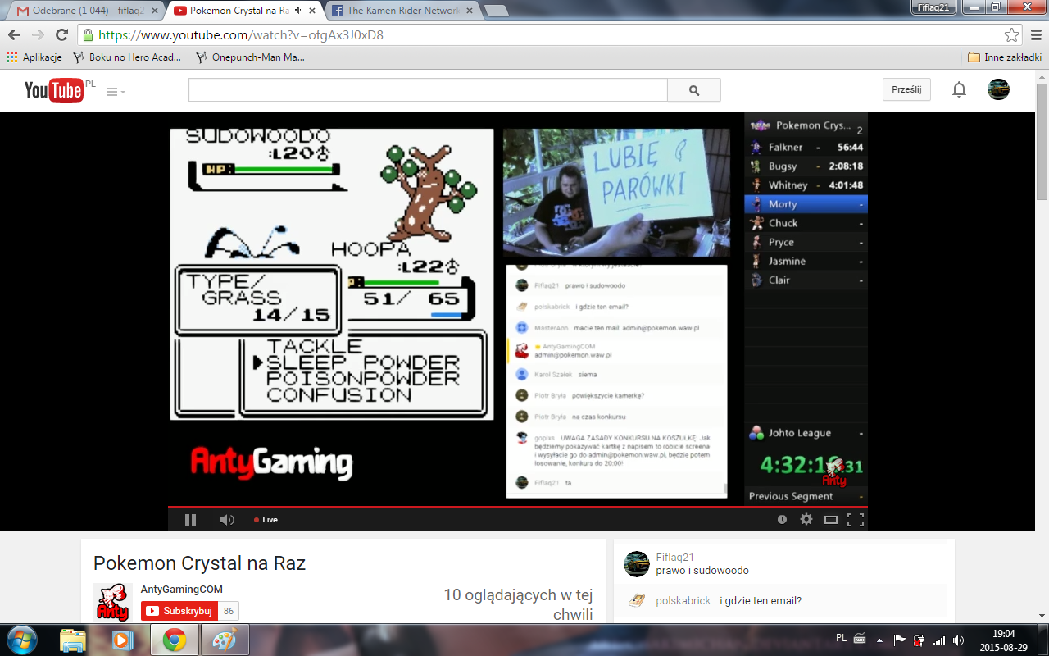Viewport: 1049px width, 656px height.
Task: Open YouTube account avatar menu
Action: 998,90
